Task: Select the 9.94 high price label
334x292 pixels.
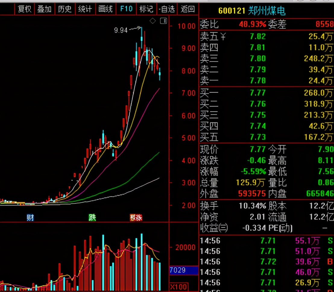Action: 121,30
